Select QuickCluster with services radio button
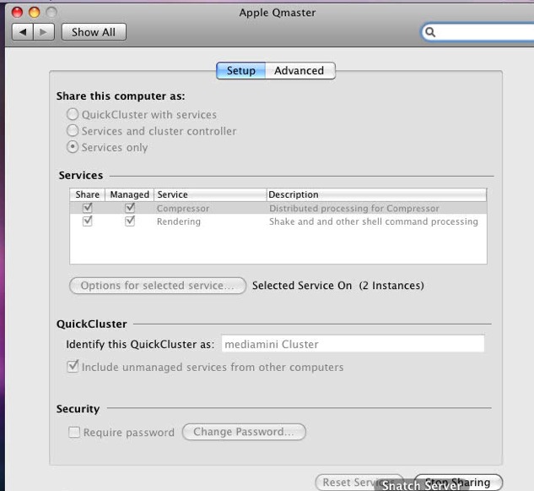534x491 pixels. coord(73,114)
